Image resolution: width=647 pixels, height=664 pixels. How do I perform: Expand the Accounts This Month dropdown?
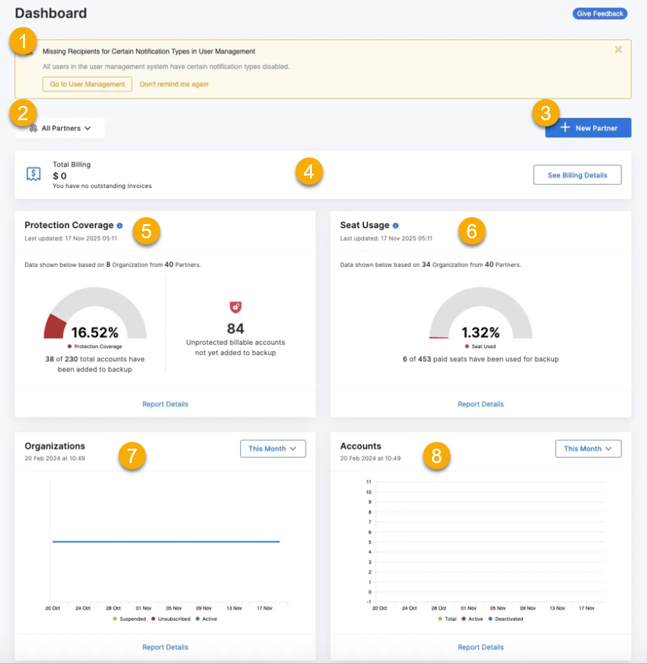tap(588, 449)
